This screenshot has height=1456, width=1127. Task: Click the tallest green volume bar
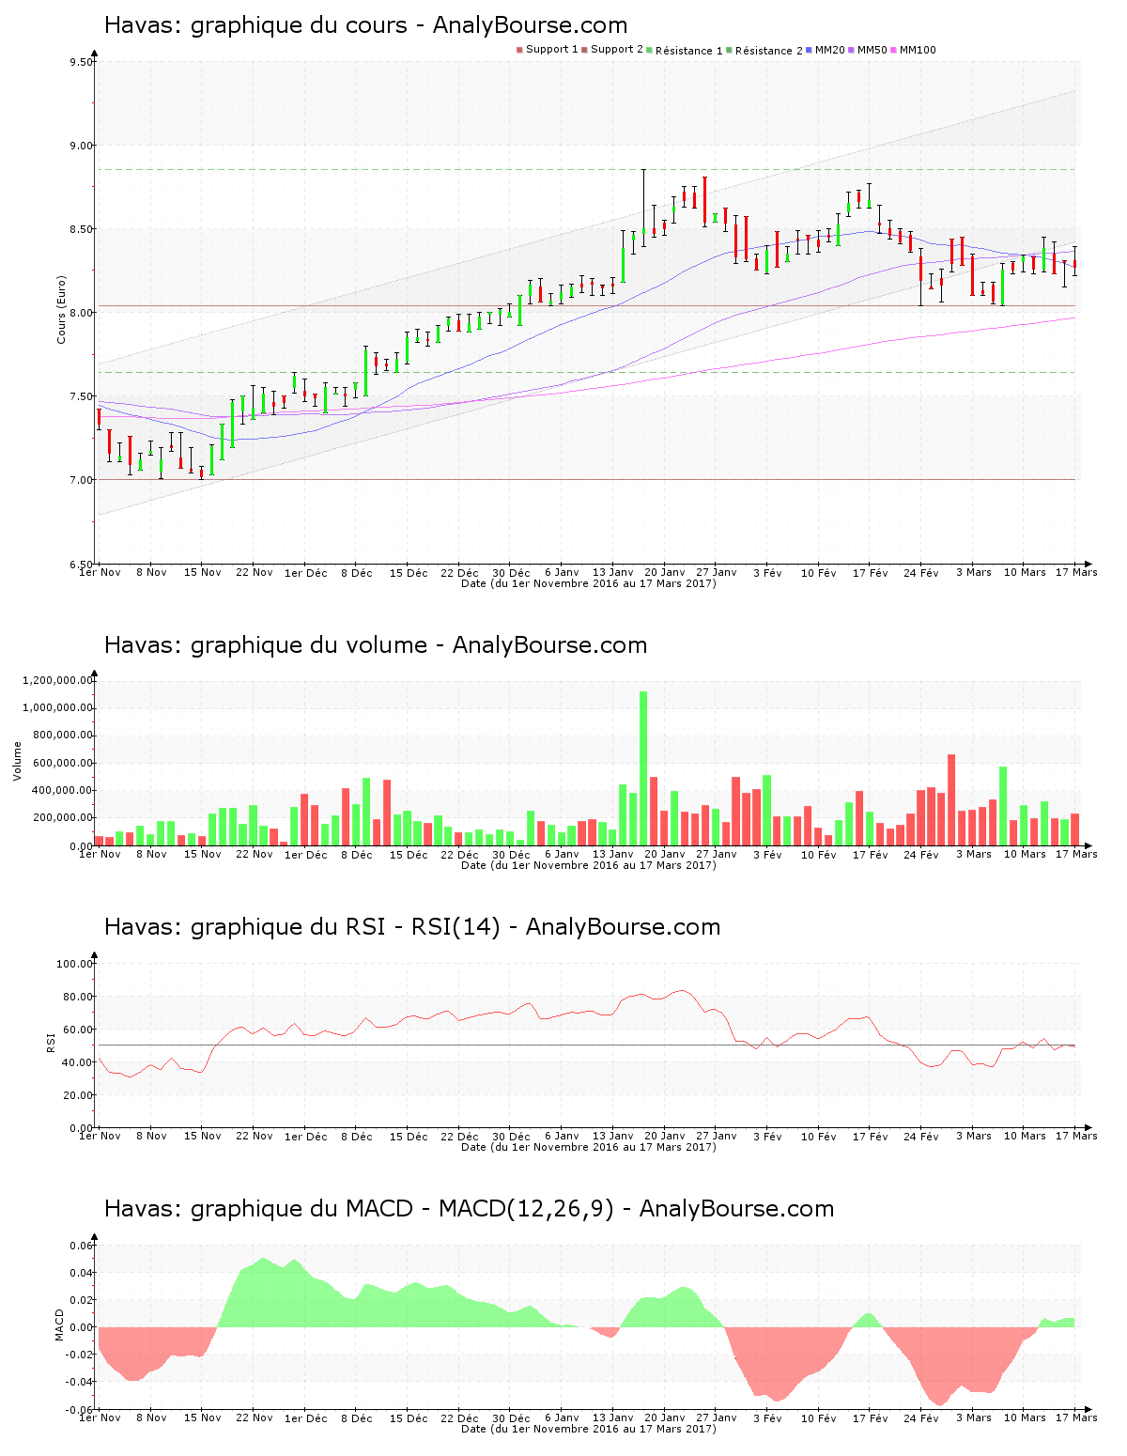[643, 768]
